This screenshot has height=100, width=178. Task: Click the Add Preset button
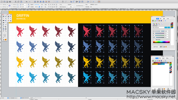coord(156,47)
